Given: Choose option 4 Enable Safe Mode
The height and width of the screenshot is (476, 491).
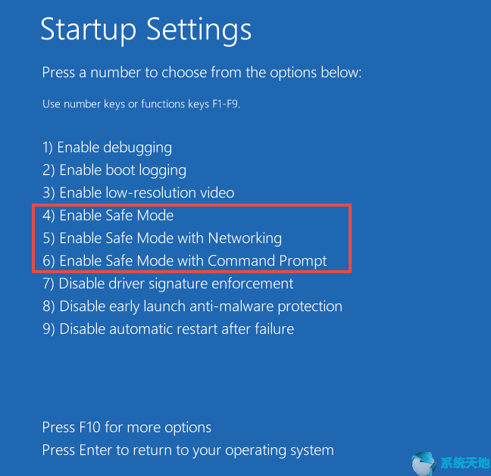Looking at the screenshot, I should tap(108, 216).
